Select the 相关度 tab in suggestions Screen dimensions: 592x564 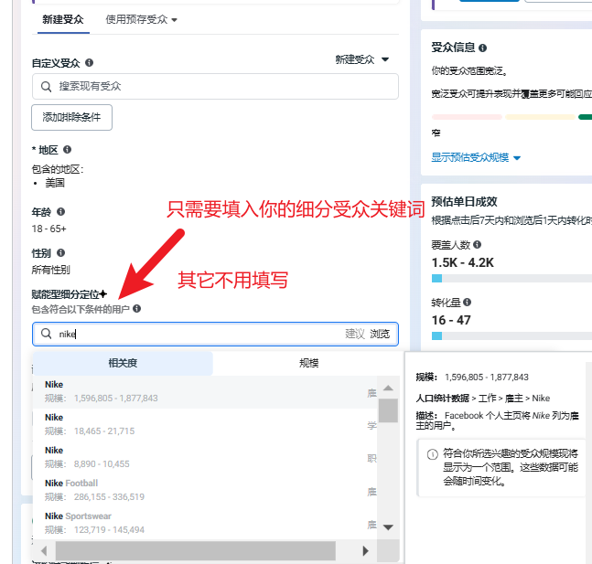click(123, 364)
